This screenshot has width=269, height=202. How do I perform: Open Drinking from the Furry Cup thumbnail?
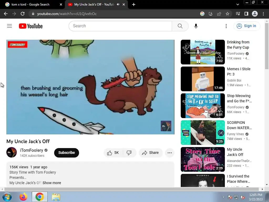pos(203,52)
